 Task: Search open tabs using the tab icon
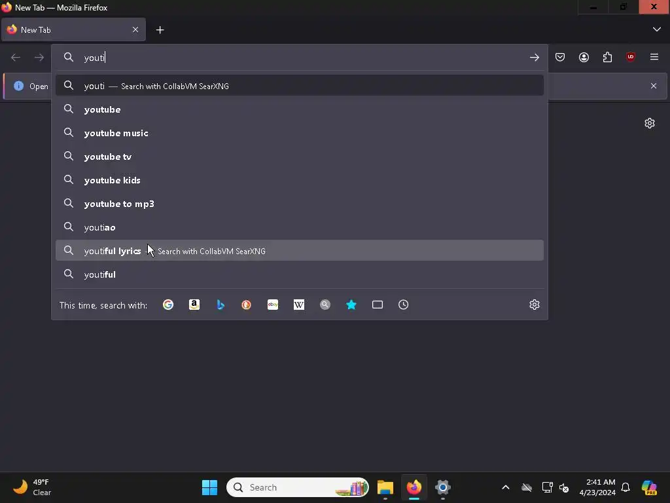click(x=378, y=305)
